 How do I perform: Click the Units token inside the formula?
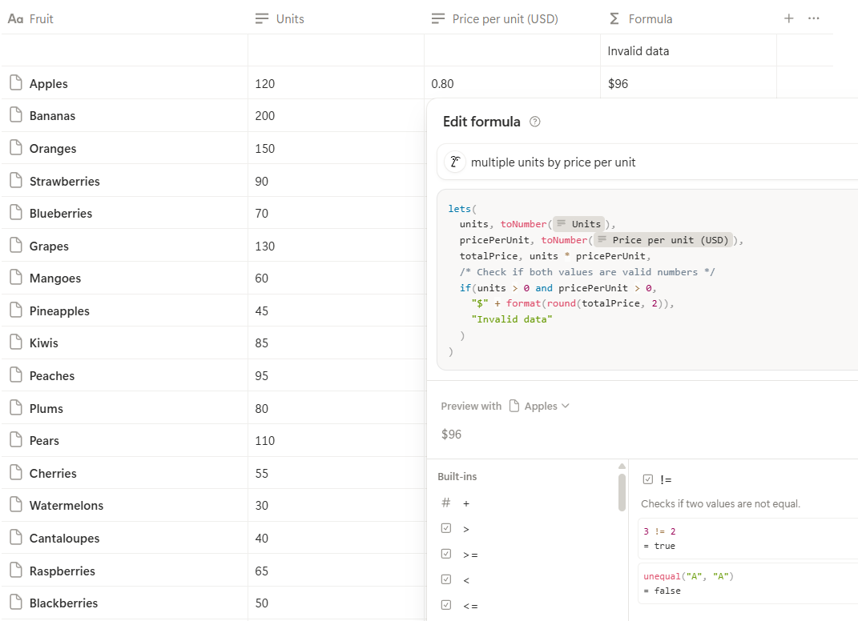tap(578, 224)
